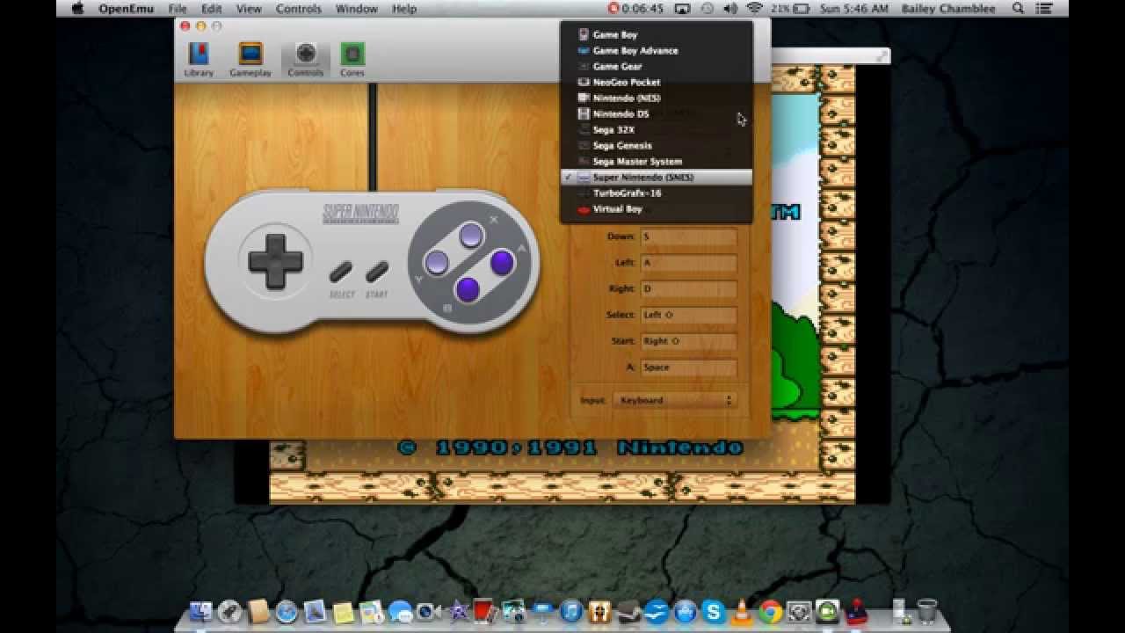Image resolution: width=1125 pixels, height=633 pixels.
Task: Click the START button on the controller image
Action: 377,272
